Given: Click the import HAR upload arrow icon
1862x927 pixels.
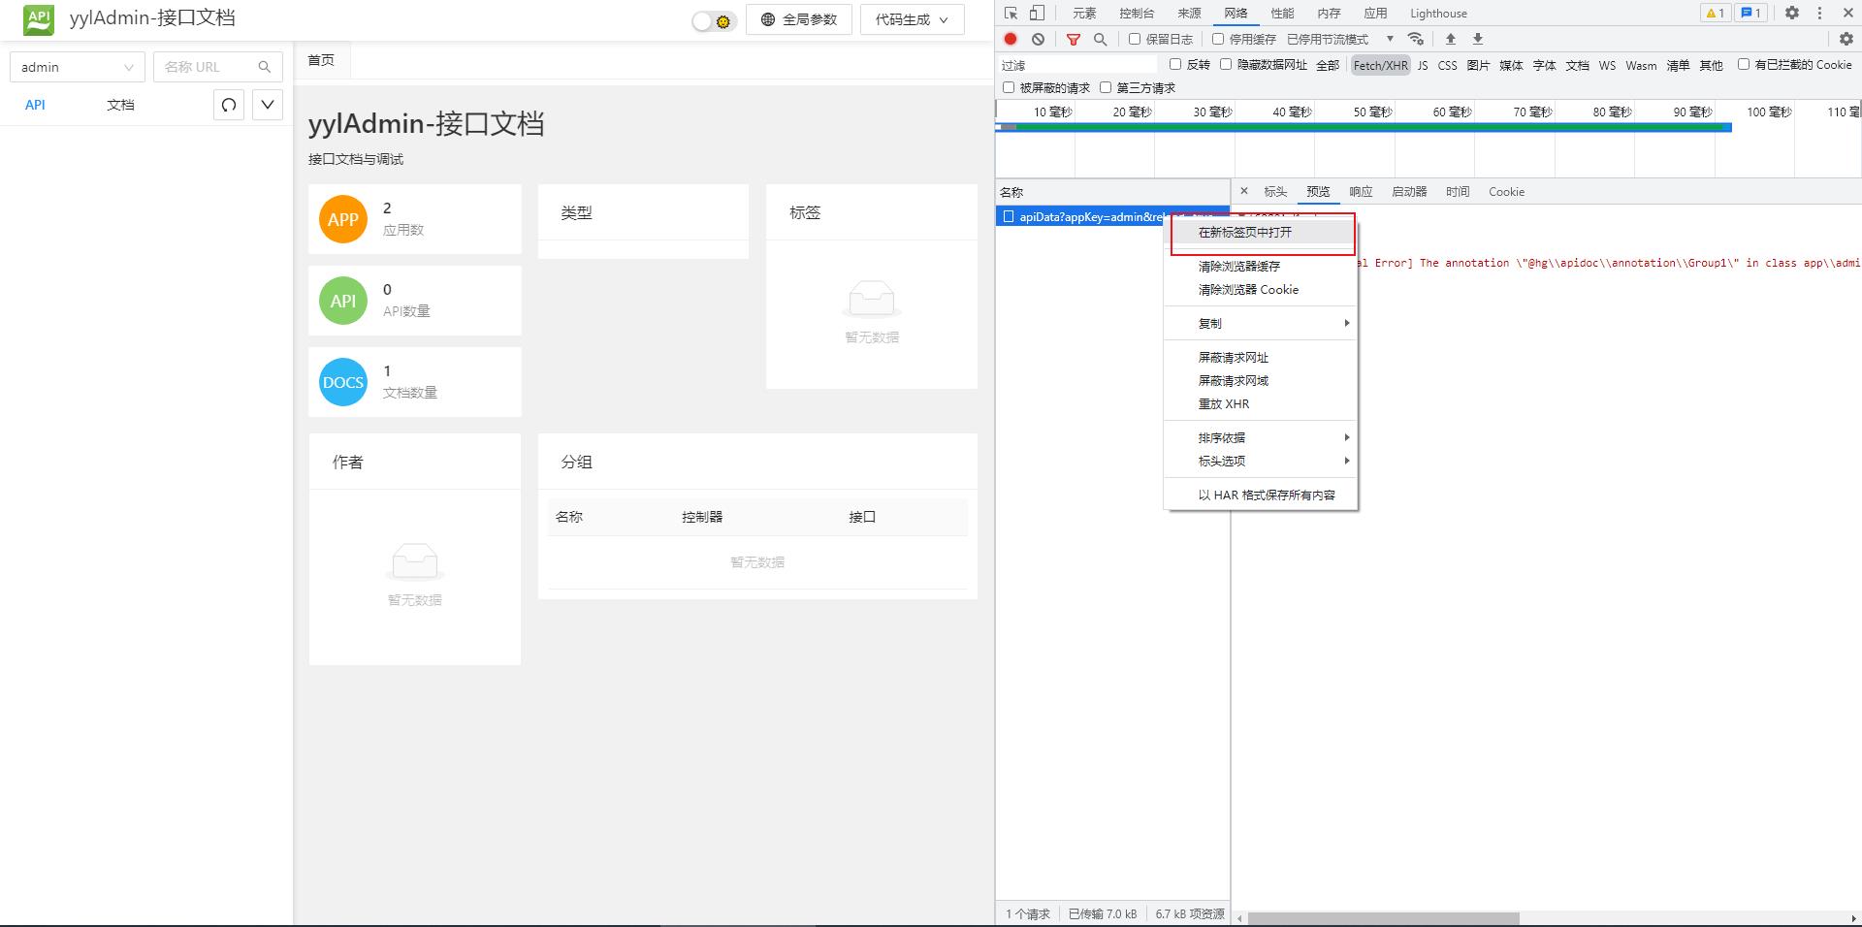Looking at the screenshot, I should pyautogui.click(x=1451, y=39).
